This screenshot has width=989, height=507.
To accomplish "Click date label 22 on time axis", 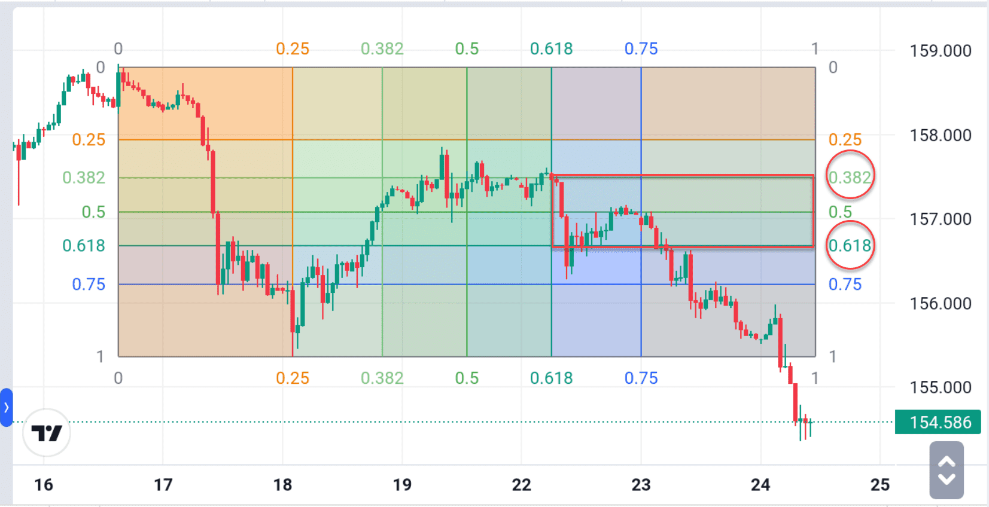I will click(x=522, y=484).
